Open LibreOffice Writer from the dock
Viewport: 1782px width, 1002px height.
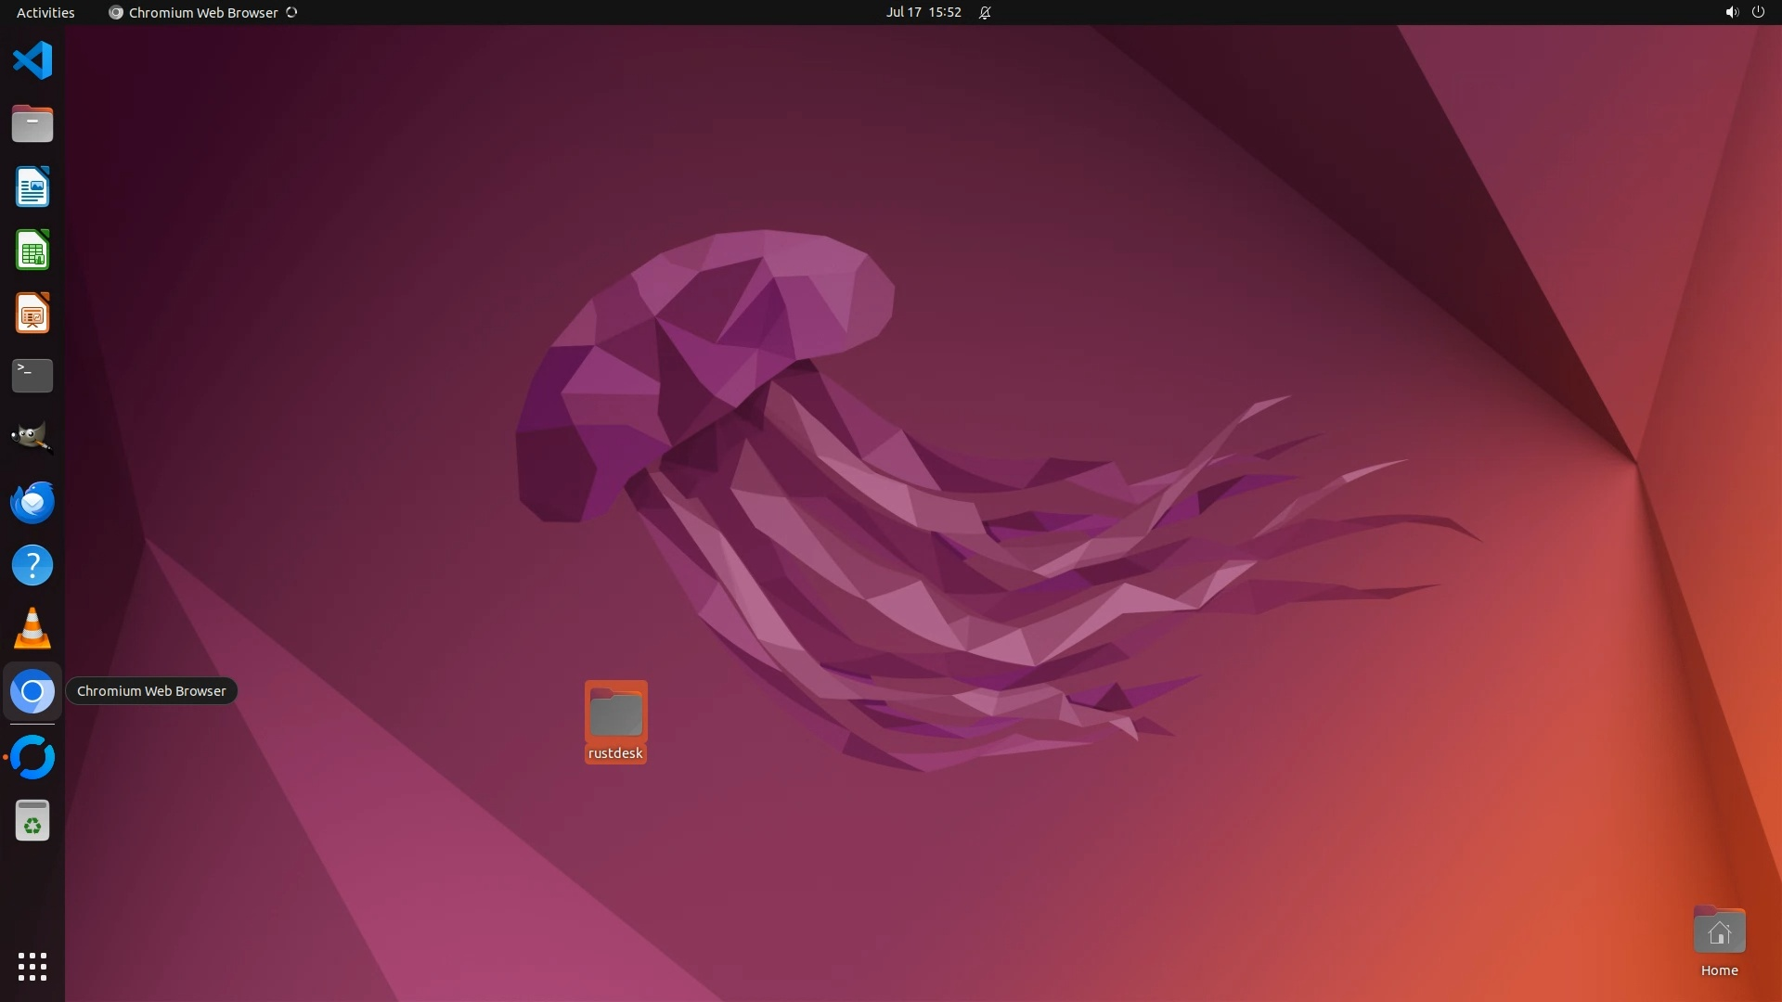coord(32,187)
